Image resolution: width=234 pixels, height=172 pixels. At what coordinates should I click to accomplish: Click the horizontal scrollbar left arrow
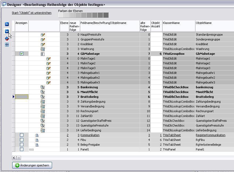pyautogui.click(x=14, y=158)
